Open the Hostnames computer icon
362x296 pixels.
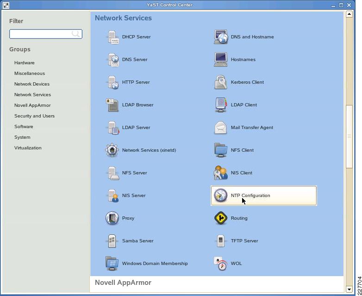[x=221, y=60]
